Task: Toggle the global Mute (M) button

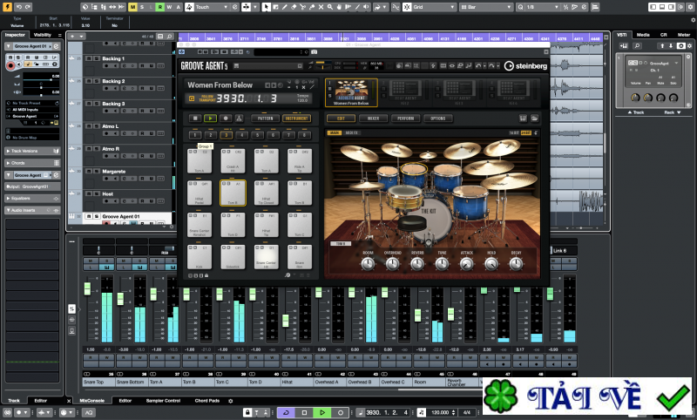Action: point(132,7)
